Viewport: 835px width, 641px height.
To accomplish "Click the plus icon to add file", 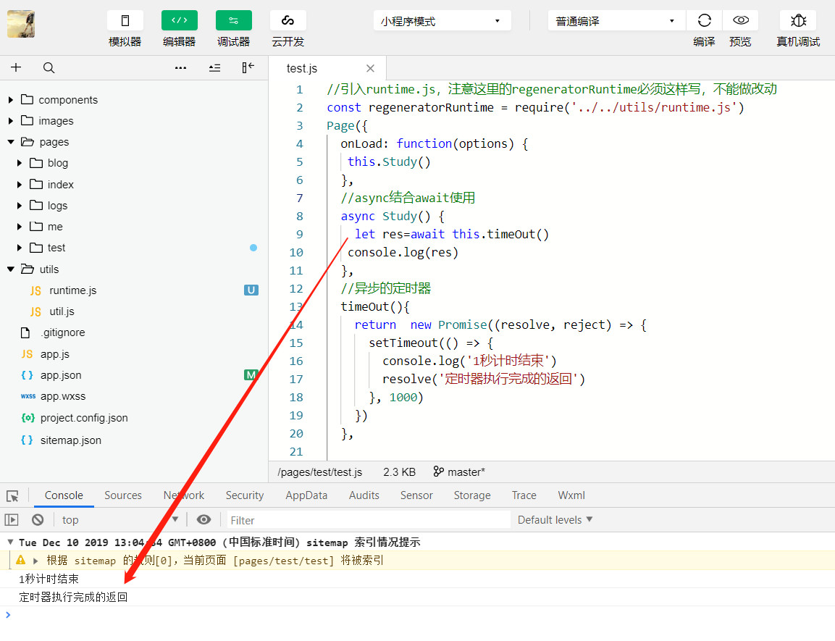I will click(16, 67).
